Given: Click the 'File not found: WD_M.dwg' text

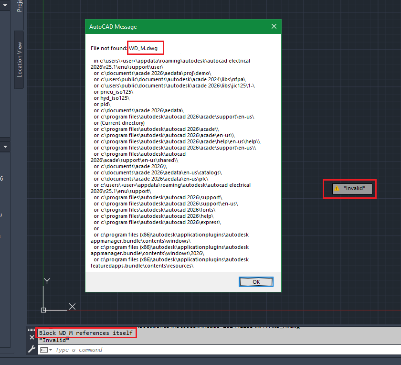Looking at the screenshot, I should [124, 48].
